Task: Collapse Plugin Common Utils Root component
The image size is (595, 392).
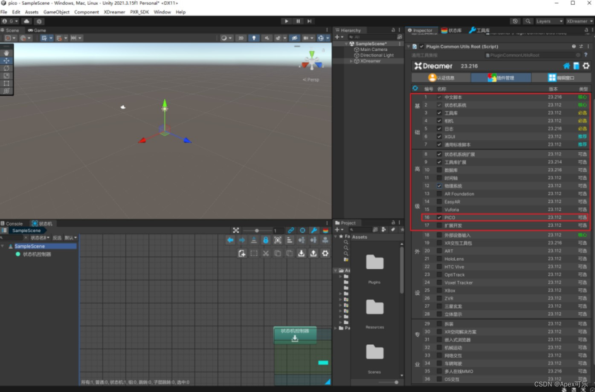Action: [x=409, y=46]
